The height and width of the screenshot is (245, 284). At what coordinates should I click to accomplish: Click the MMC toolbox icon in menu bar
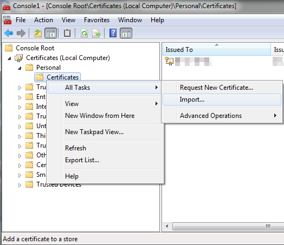pyautogui.click(x=7, y=20)
